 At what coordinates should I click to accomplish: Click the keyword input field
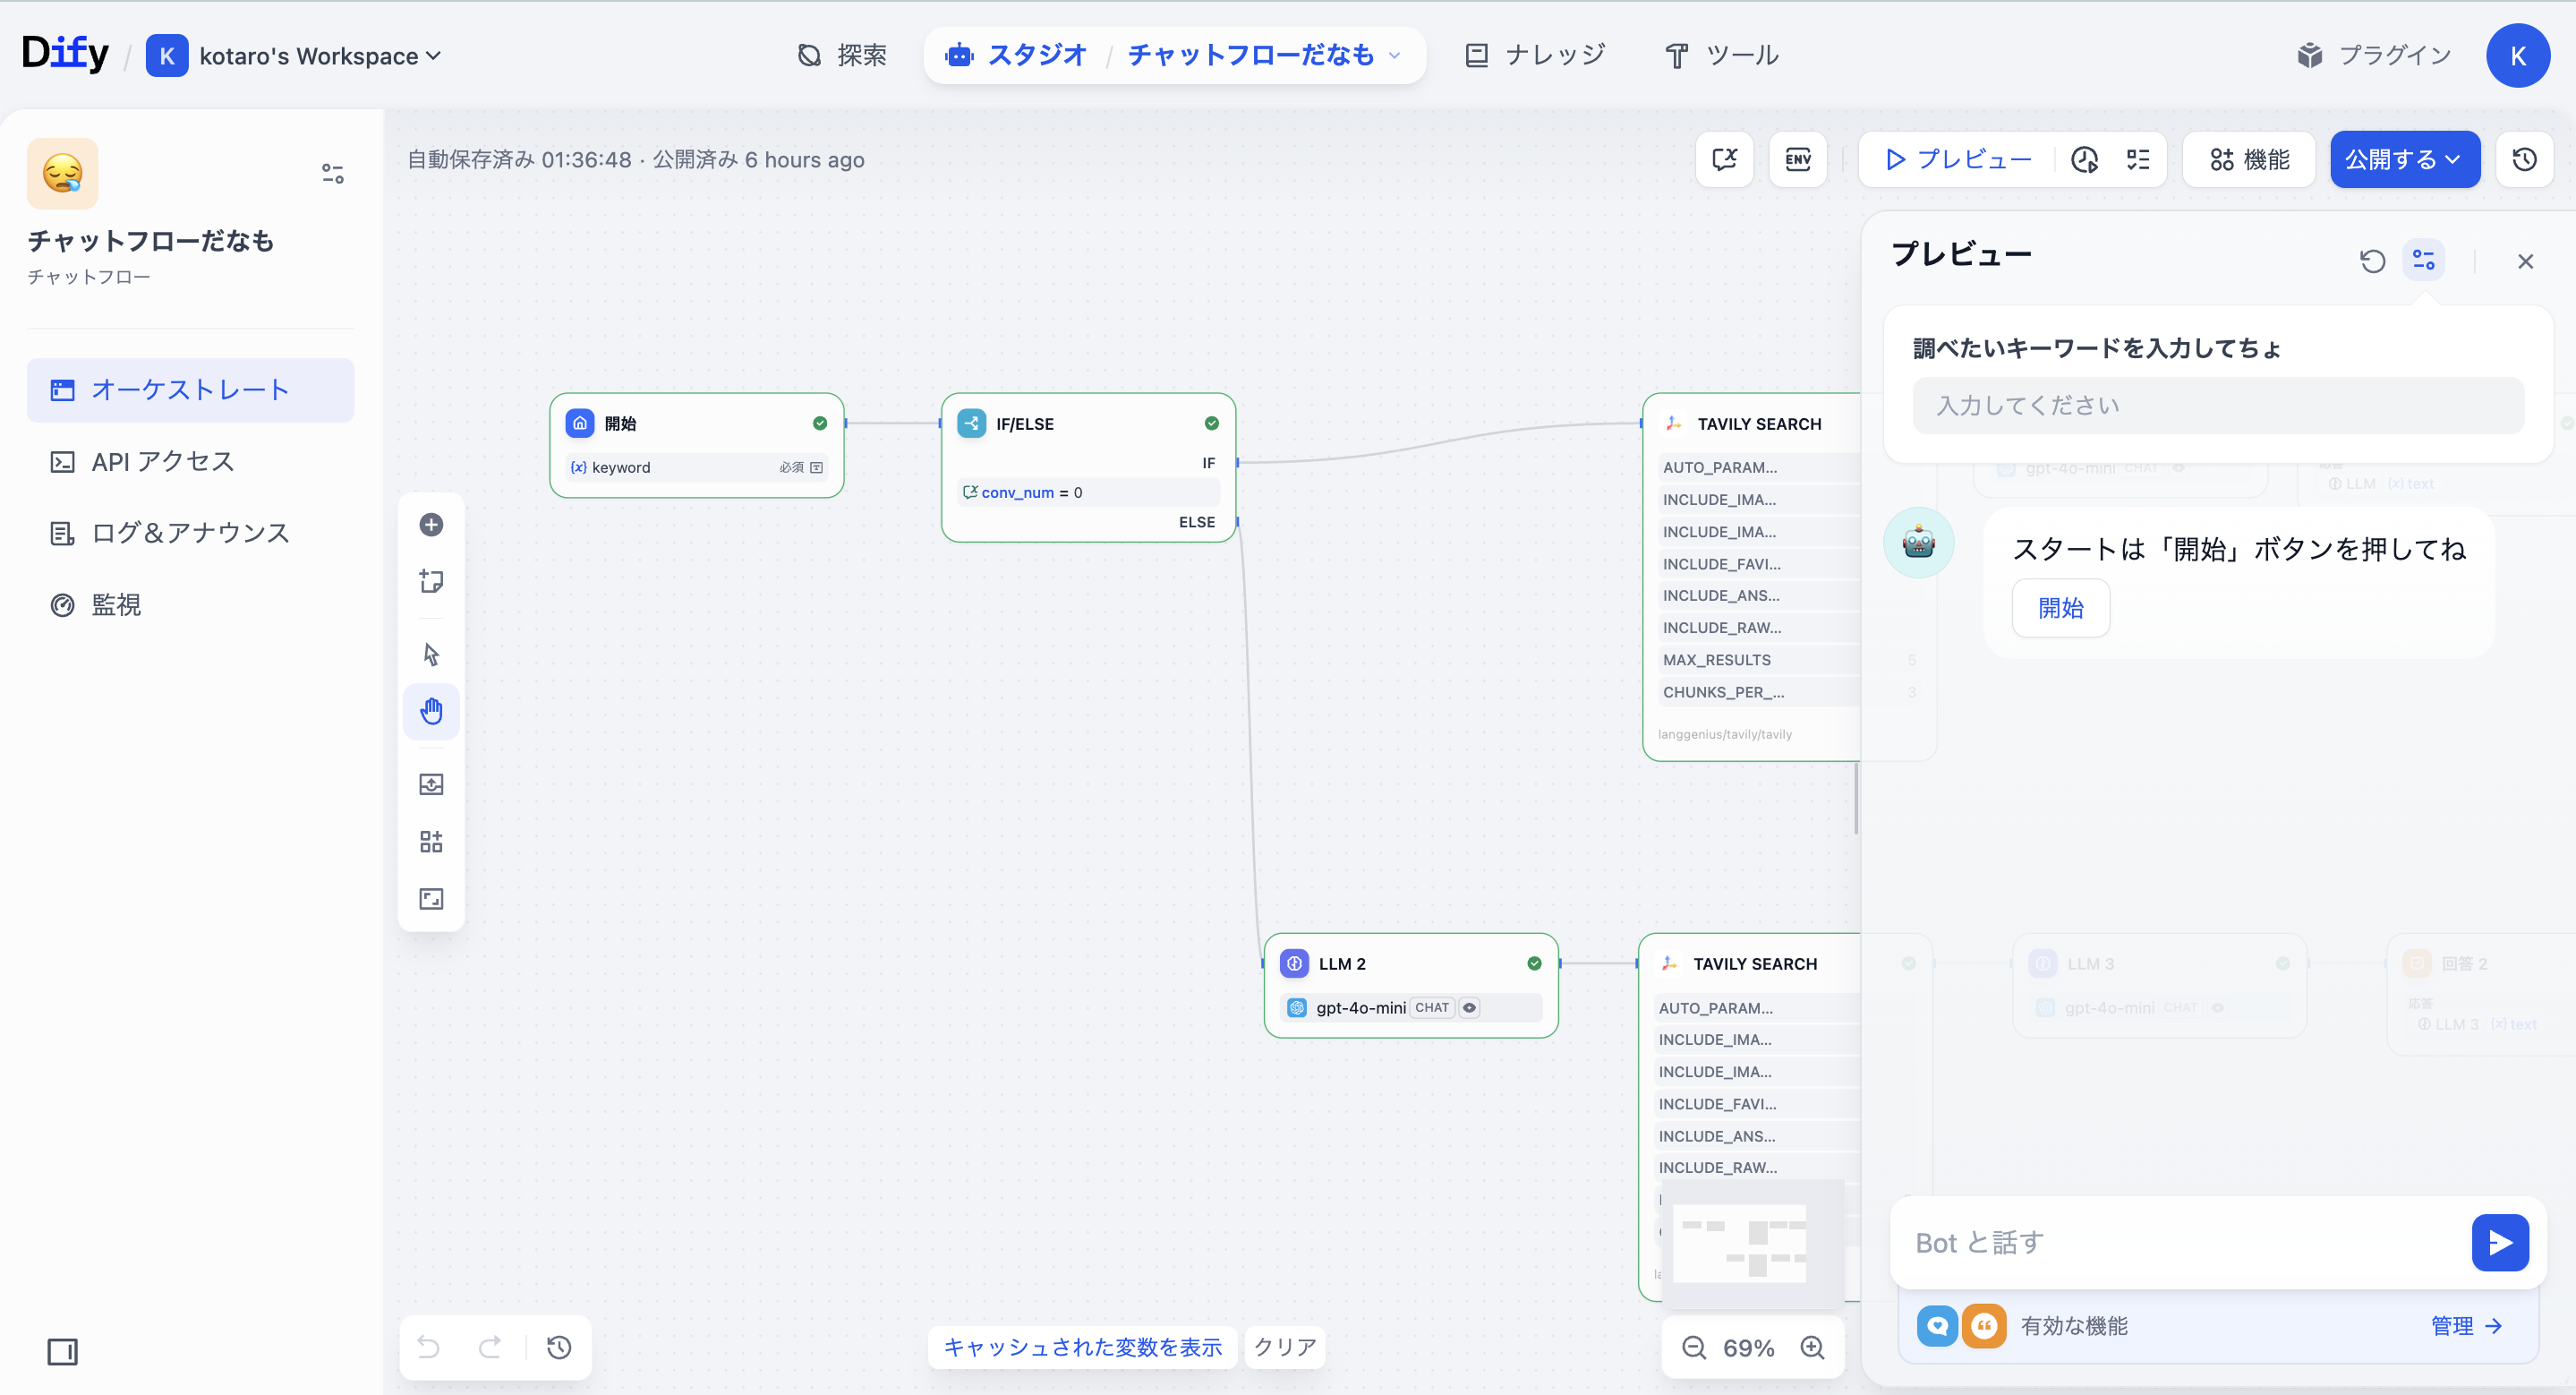pos(2218,405)
